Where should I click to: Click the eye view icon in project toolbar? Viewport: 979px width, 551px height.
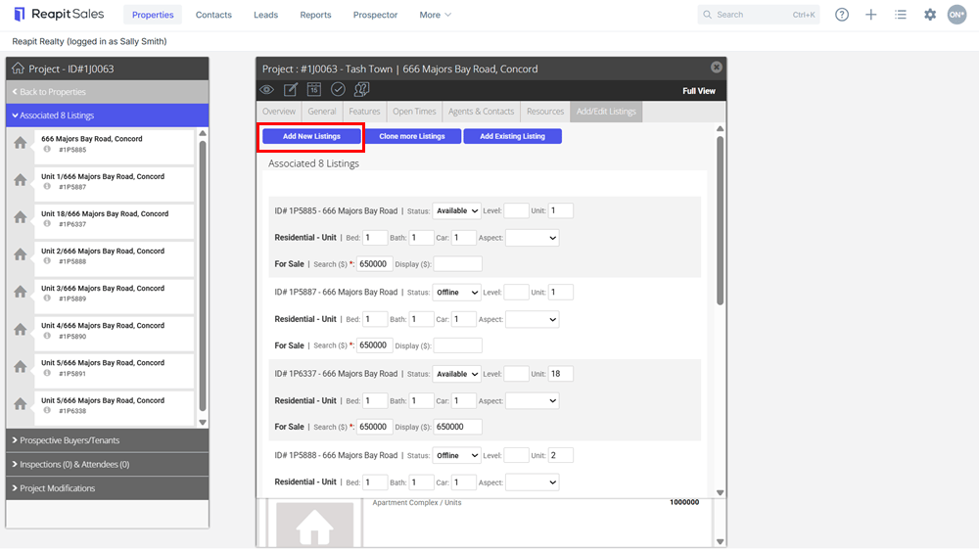pyautogui.click(x=266, y=90)
